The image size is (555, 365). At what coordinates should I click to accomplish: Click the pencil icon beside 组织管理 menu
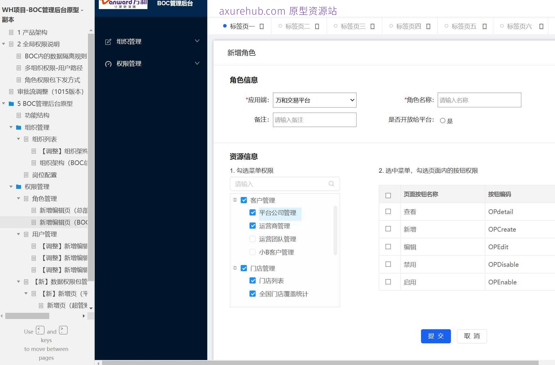click(x=108, y=41)
